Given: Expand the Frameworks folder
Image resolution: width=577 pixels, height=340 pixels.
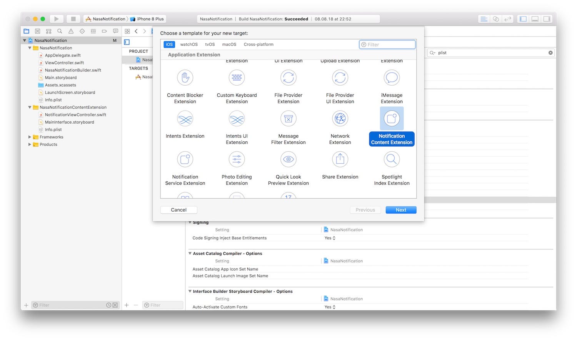Looking at the screenshot, I should (30, 137).
